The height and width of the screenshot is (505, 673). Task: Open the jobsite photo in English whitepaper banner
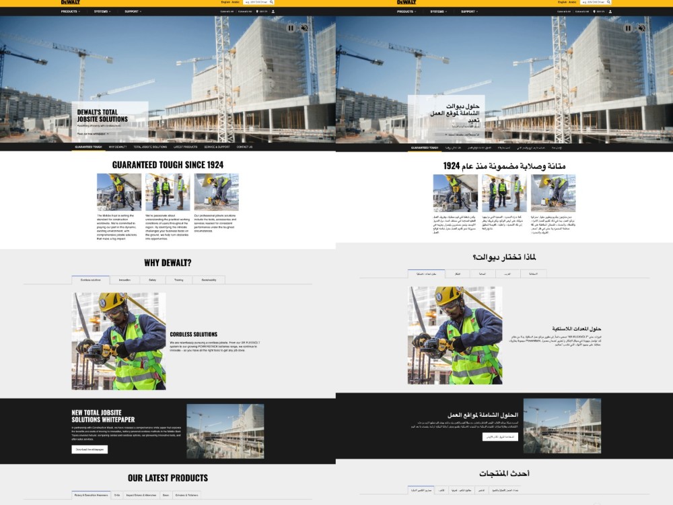(225, 431)
